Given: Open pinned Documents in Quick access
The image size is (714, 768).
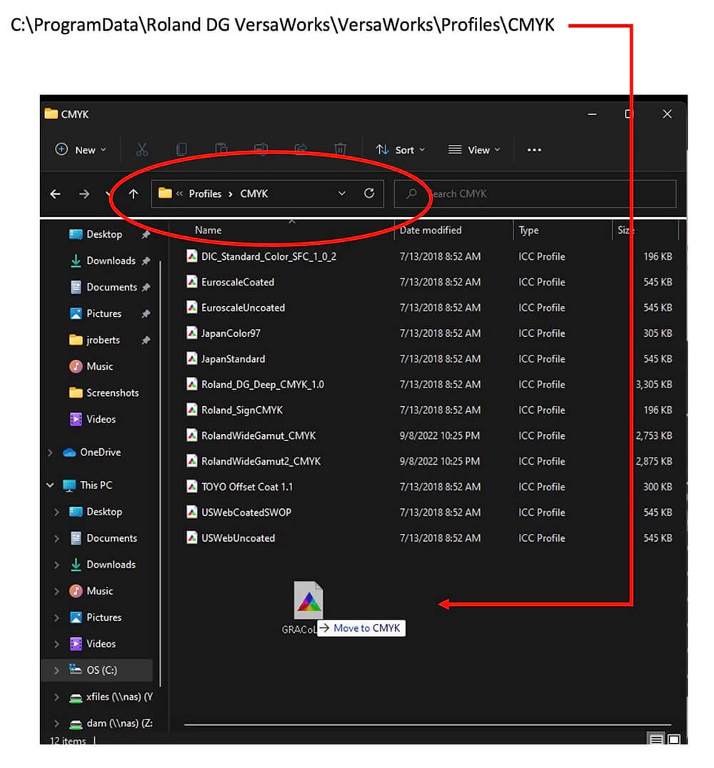Looking at the screenshot, I should tap(111, 288).
